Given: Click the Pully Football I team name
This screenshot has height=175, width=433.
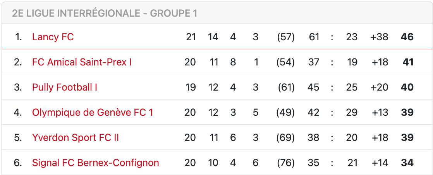Looking at the screenshot, I should pyautogui.click(x=65, y=87).
